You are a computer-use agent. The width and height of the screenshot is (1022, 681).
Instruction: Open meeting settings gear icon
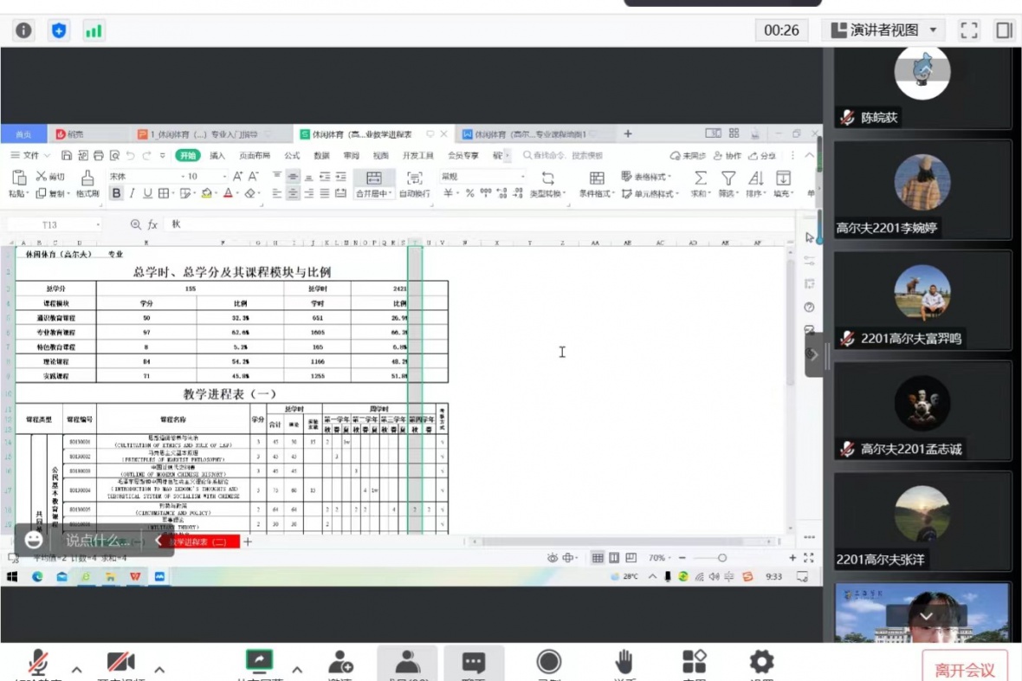pyautogui.click(x=761, y=663)
